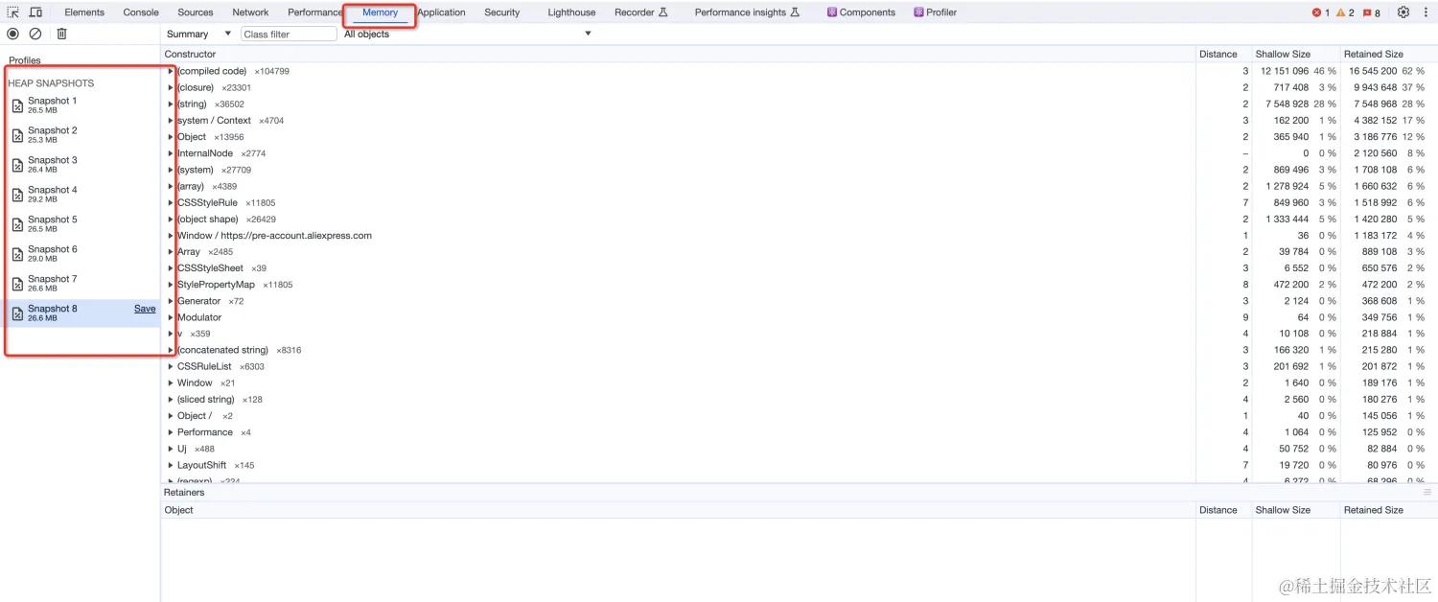The image size is (1438, 602).
Task: Click the Snapshot 4 file icon
Action: tap(17, 195)
